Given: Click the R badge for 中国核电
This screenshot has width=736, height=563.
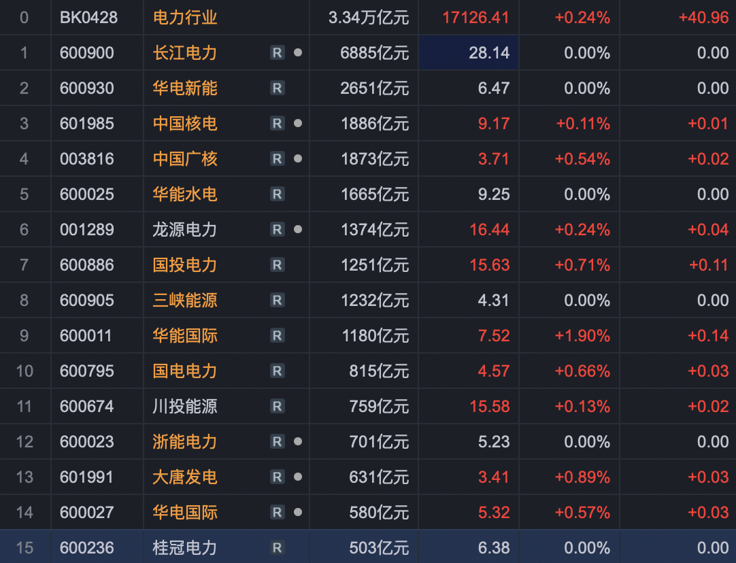Looking at the screenshot, I should [277, 123].
